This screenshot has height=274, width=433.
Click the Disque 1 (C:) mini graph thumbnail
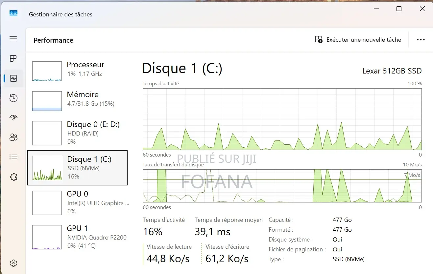(47, 168)
